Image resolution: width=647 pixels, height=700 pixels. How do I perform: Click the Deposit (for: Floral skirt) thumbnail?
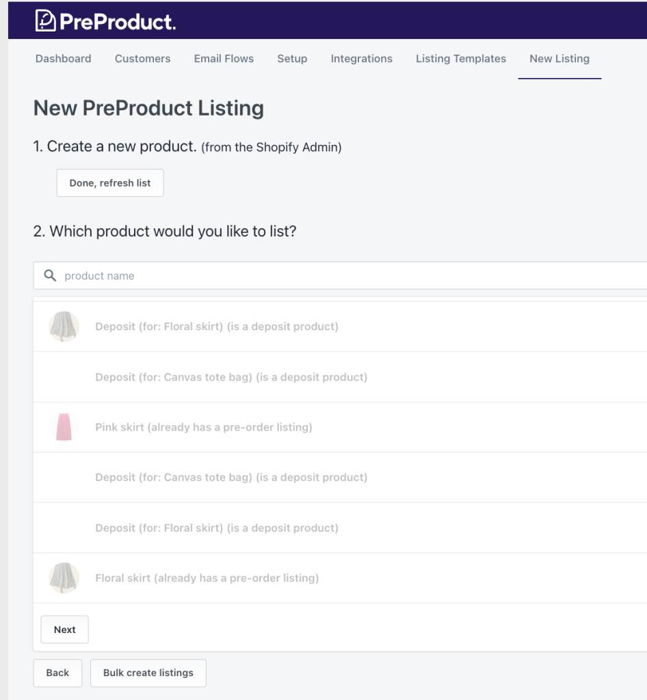click(64, 326)
